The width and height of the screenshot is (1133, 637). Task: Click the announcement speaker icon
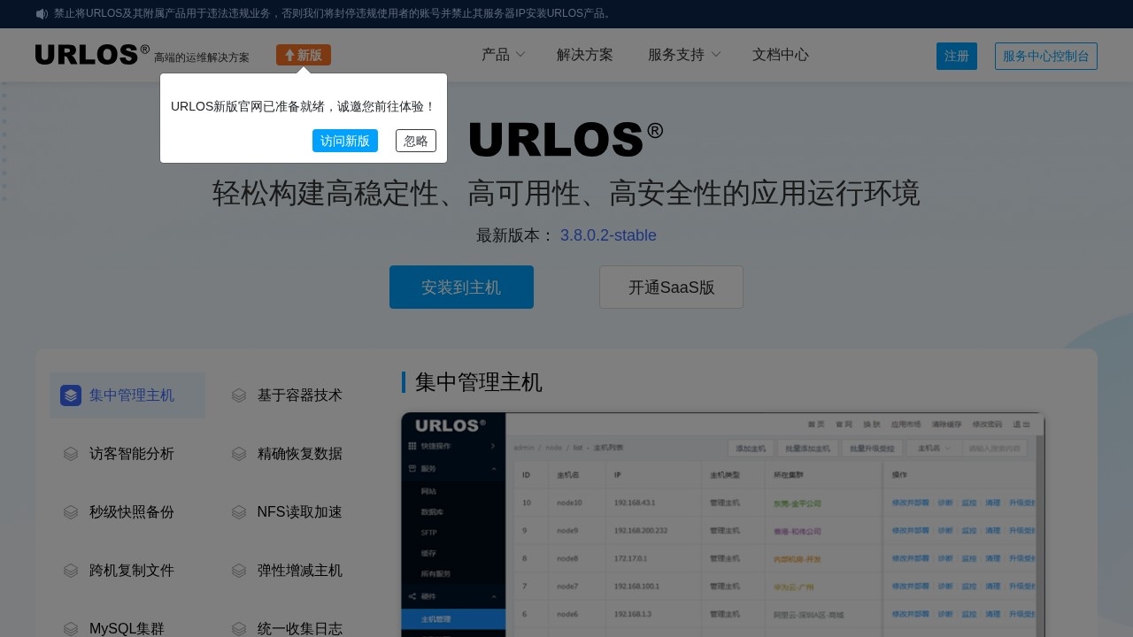click(42, 14)
